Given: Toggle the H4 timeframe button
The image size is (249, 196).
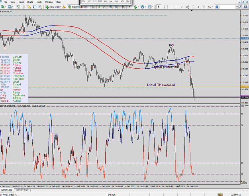Looking at the screenshot, I should coord(111,1).
